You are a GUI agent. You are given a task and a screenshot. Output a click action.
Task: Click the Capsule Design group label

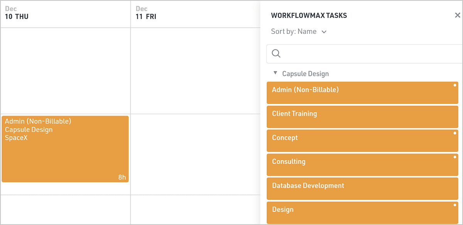305,74
